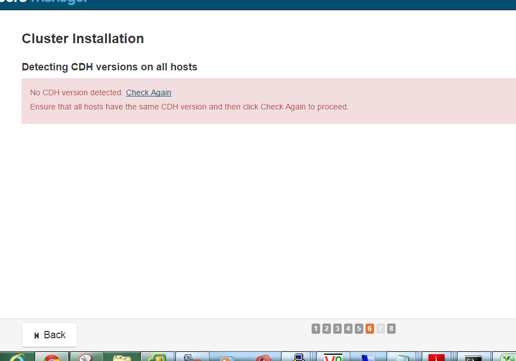Open Internet Explorer from the taskbar
This screenshot has width=516, height=361.
pyautogui.click(x=17, y=356)
